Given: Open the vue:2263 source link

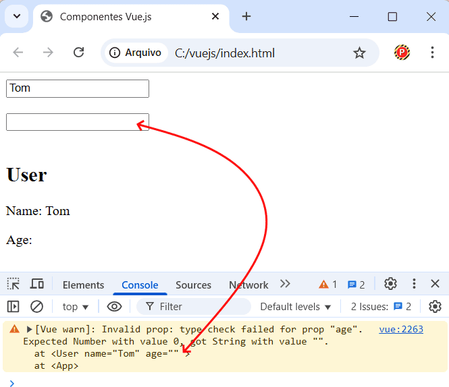Looking at the screenshot, I should 401,330.
